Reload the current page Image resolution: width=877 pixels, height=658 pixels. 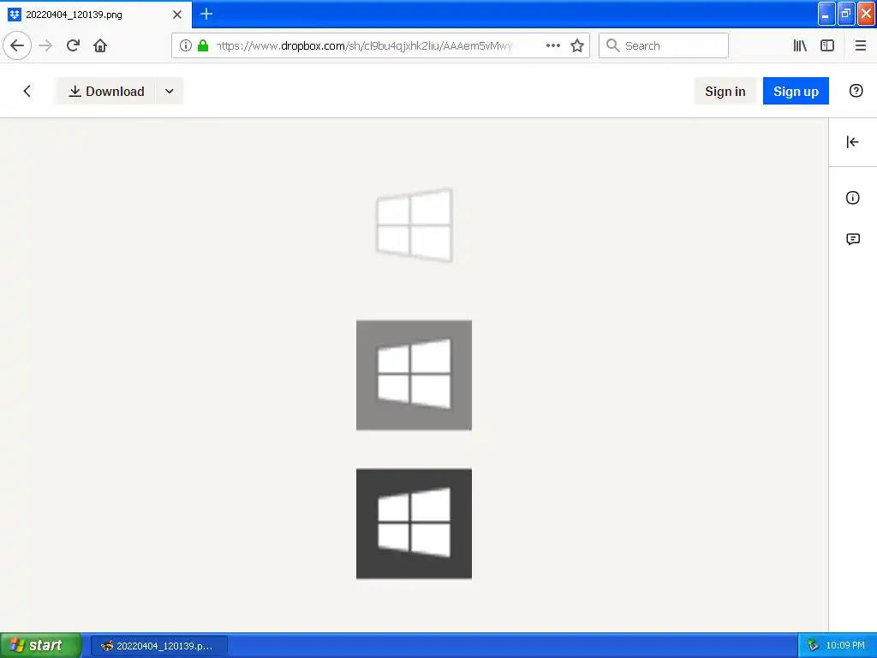[x=73, y=45]
